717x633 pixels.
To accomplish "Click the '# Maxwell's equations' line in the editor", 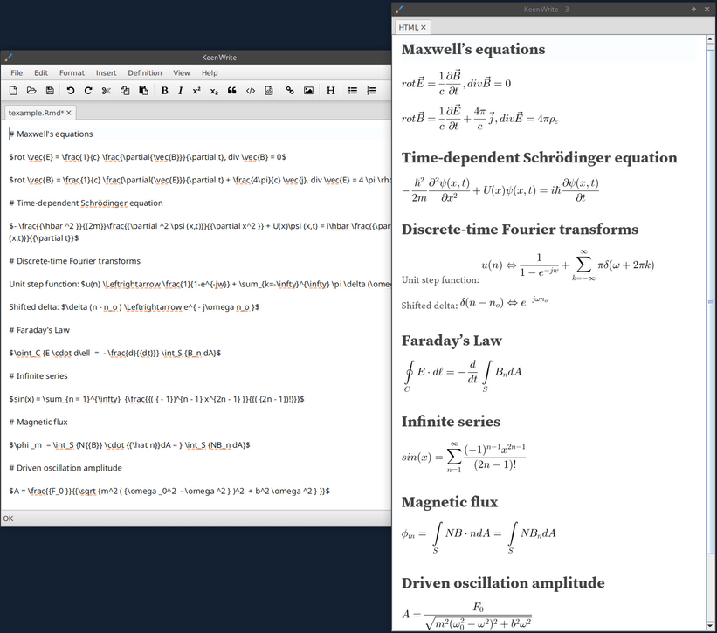I will pyautogui.click(x=51, y=134).
